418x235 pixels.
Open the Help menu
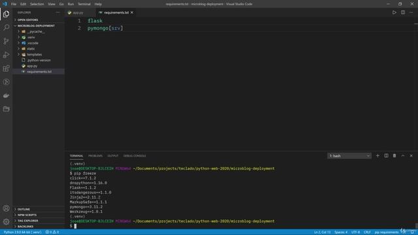[x=98, y=4]
